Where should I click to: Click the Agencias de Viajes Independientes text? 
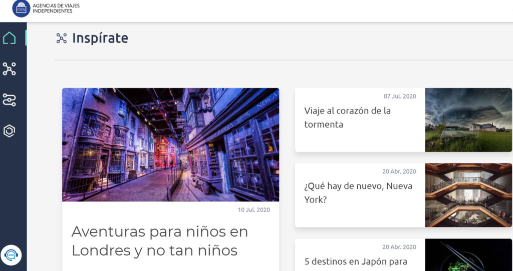tap(56, 8)
